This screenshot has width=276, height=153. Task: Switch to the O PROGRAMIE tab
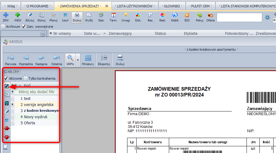(x=37, y=6)
